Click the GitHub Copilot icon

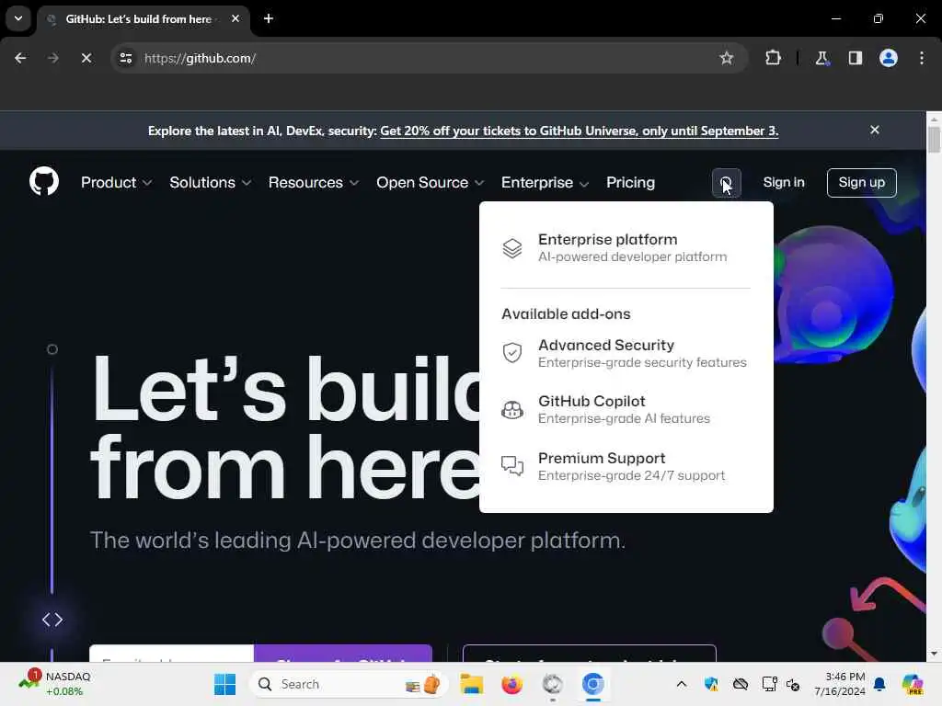pyautogui.click(x=511, y=409)
